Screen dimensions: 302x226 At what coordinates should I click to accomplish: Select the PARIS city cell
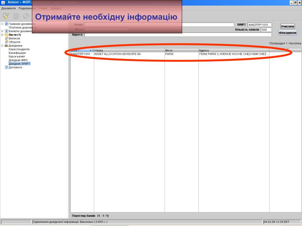(182, 54)
